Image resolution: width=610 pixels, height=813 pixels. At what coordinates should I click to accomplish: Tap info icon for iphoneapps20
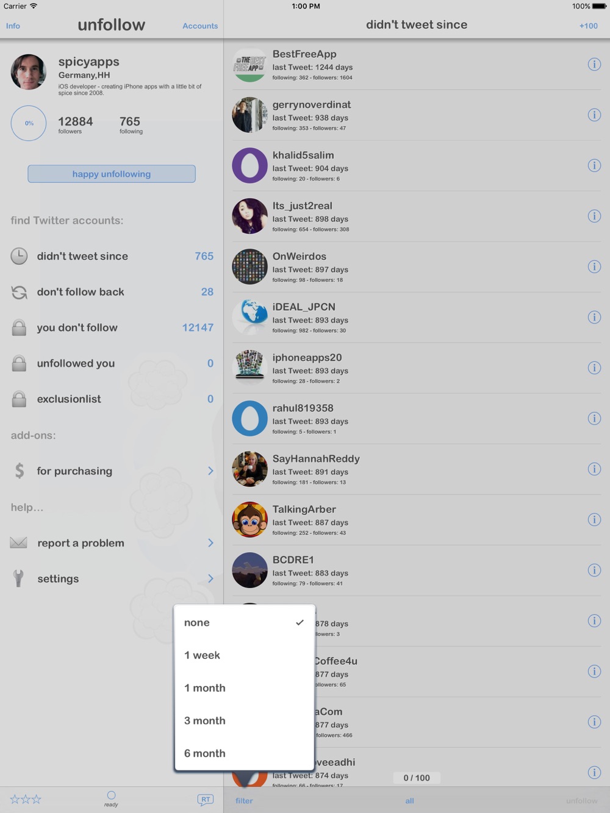coord(594,368)
